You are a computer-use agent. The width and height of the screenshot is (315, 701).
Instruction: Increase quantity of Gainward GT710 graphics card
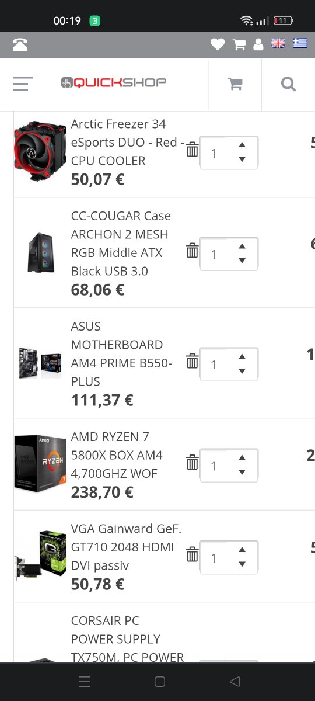[x=242, y=550]
